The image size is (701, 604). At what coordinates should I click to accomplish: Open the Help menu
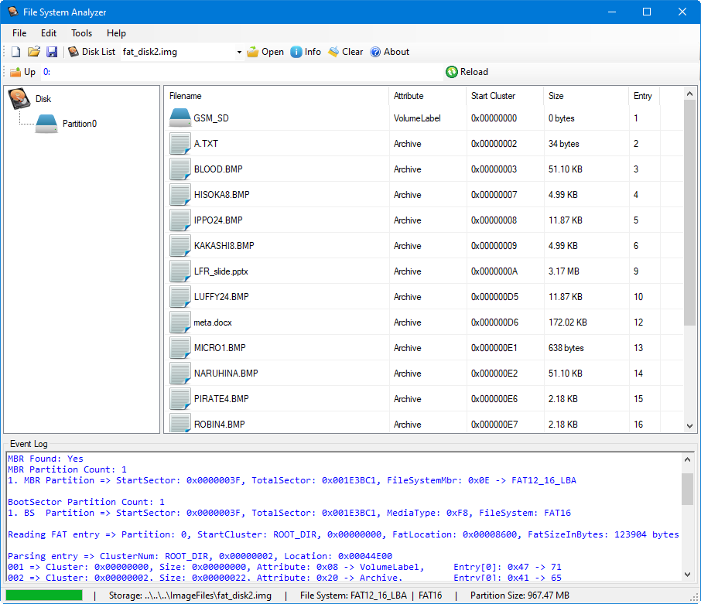116,33
